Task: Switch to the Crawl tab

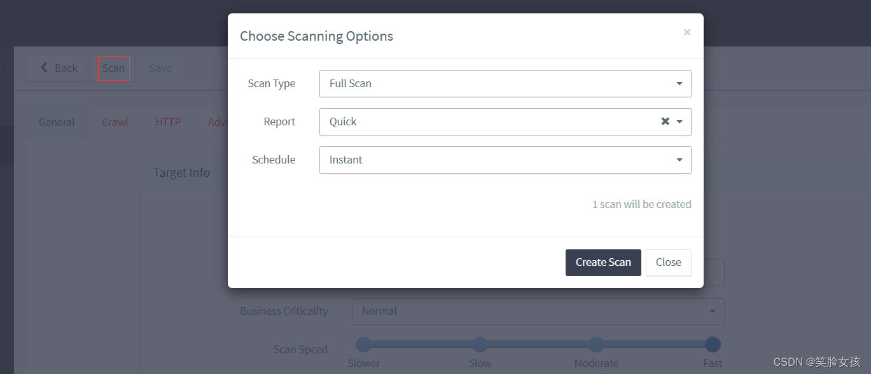Action: pos(115,122)
